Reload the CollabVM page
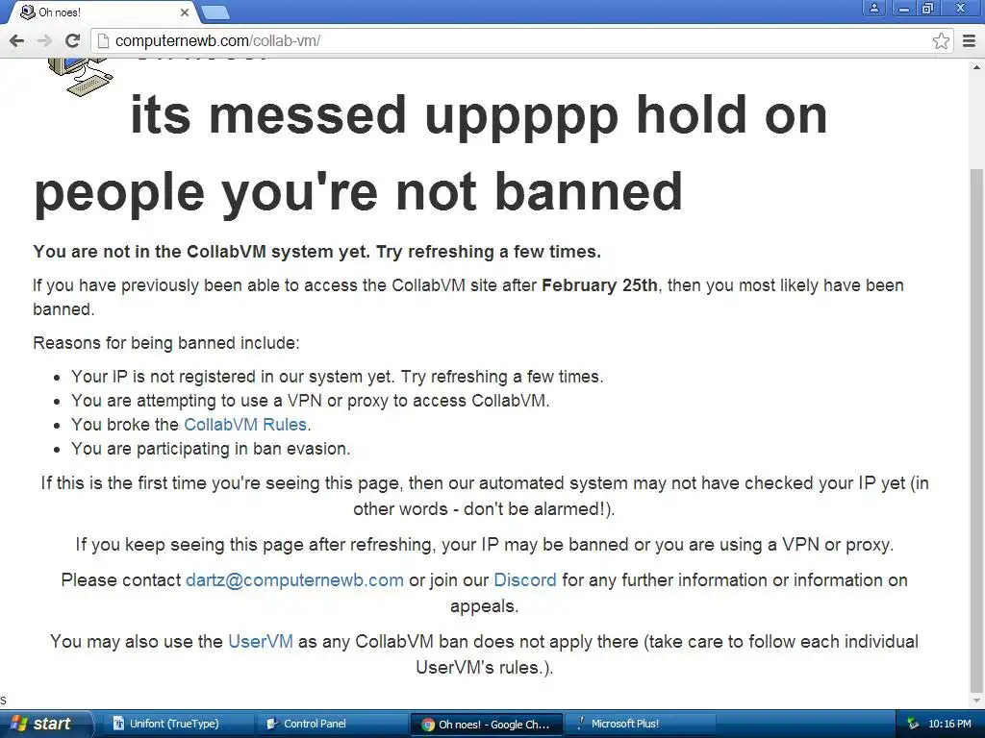This screenshot has height=738, width=985. [73, 40]
